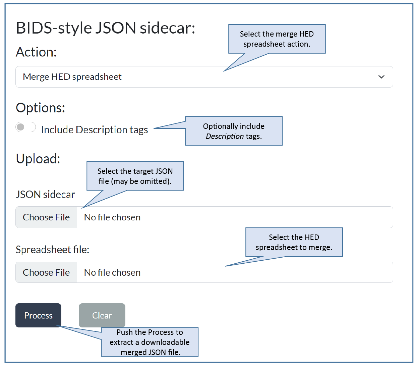This screenshot has height=366, width=418.
Task: Click the 'Action:' section heading
Action: 36,52
